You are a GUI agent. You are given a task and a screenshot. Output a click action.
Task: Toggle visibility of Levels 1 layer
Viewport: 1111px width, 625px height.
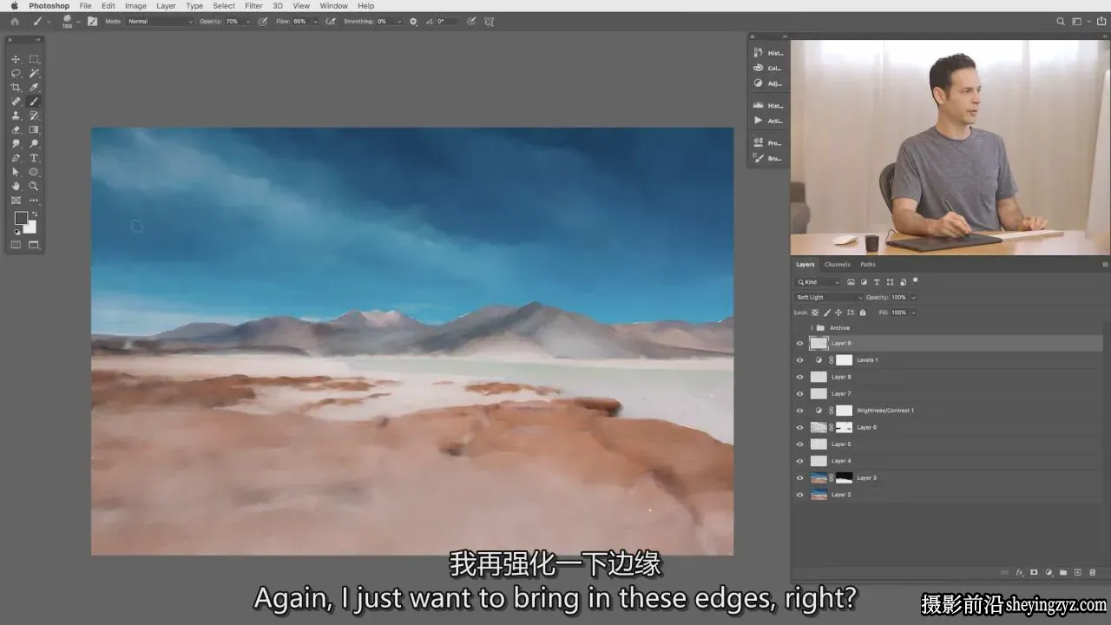[800, 360]
